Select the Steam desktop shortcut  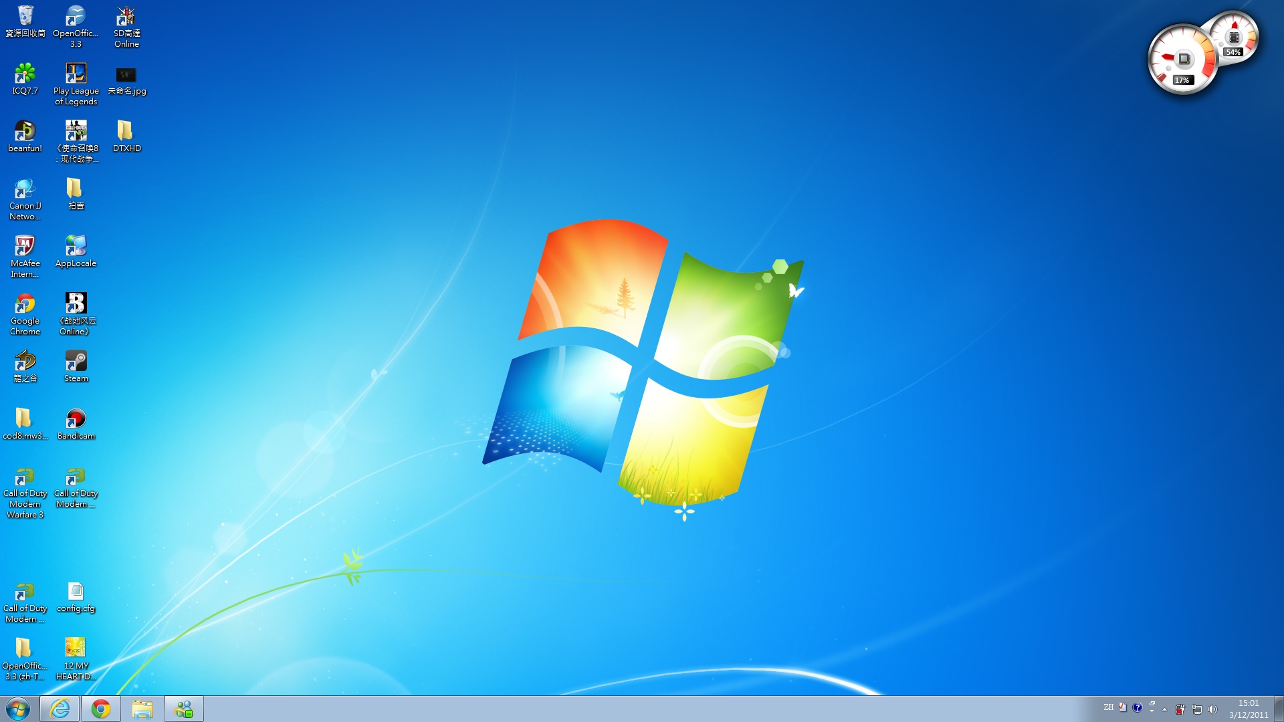coord(76,366)
